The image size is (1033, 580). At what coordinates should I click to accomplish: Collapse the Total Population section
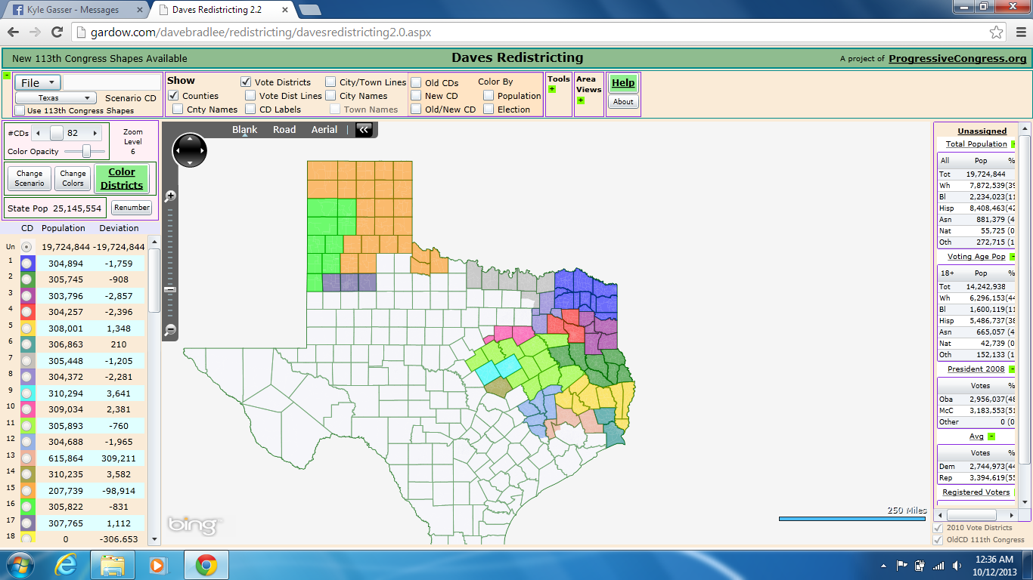point(1013,143)
